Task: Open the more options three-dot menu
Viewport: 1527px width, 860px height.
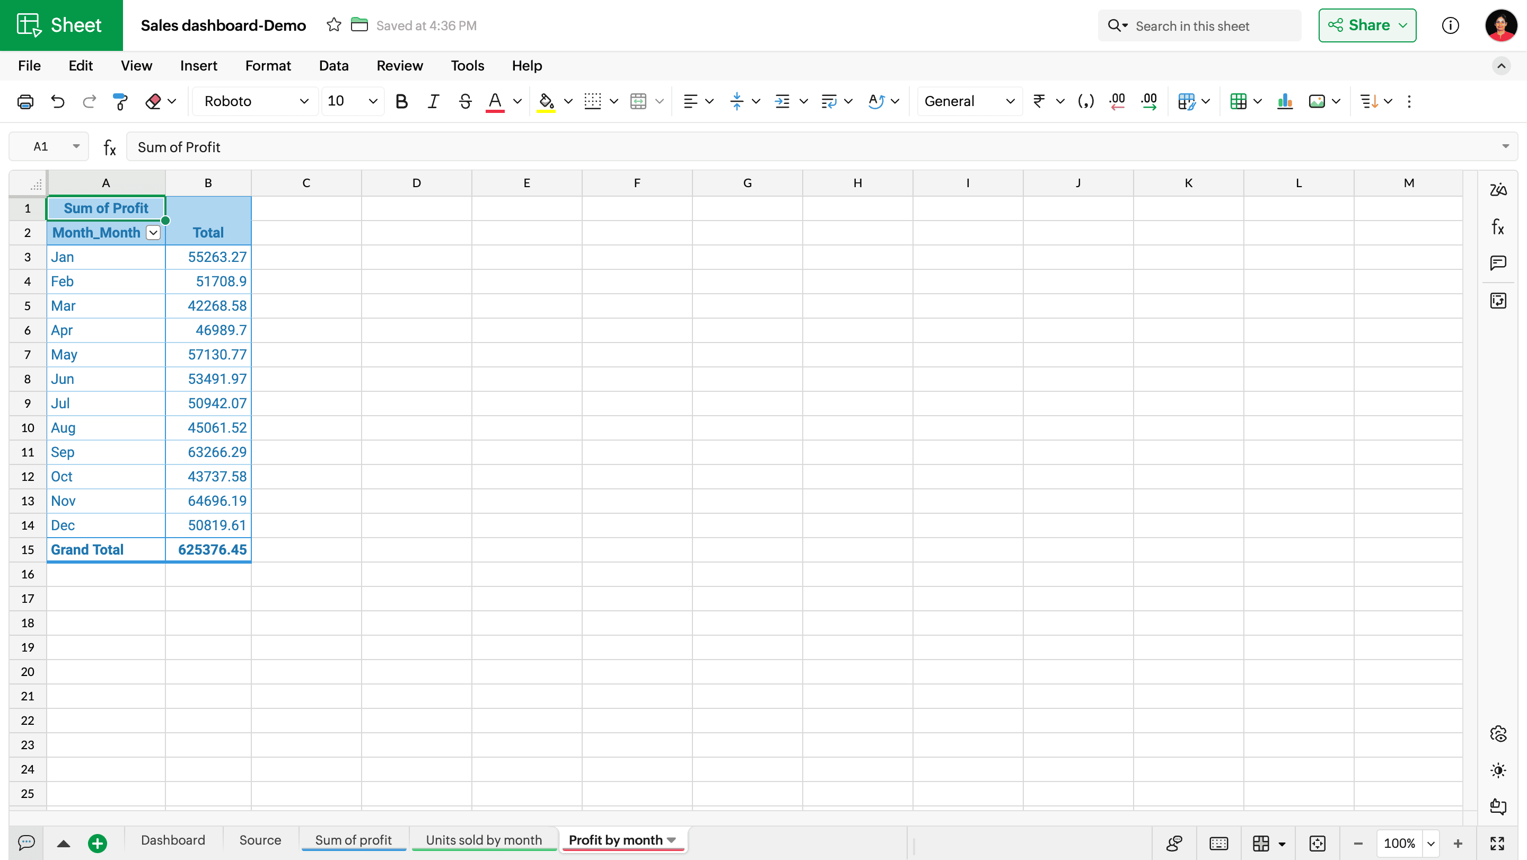Action: tap(1409, 101)
